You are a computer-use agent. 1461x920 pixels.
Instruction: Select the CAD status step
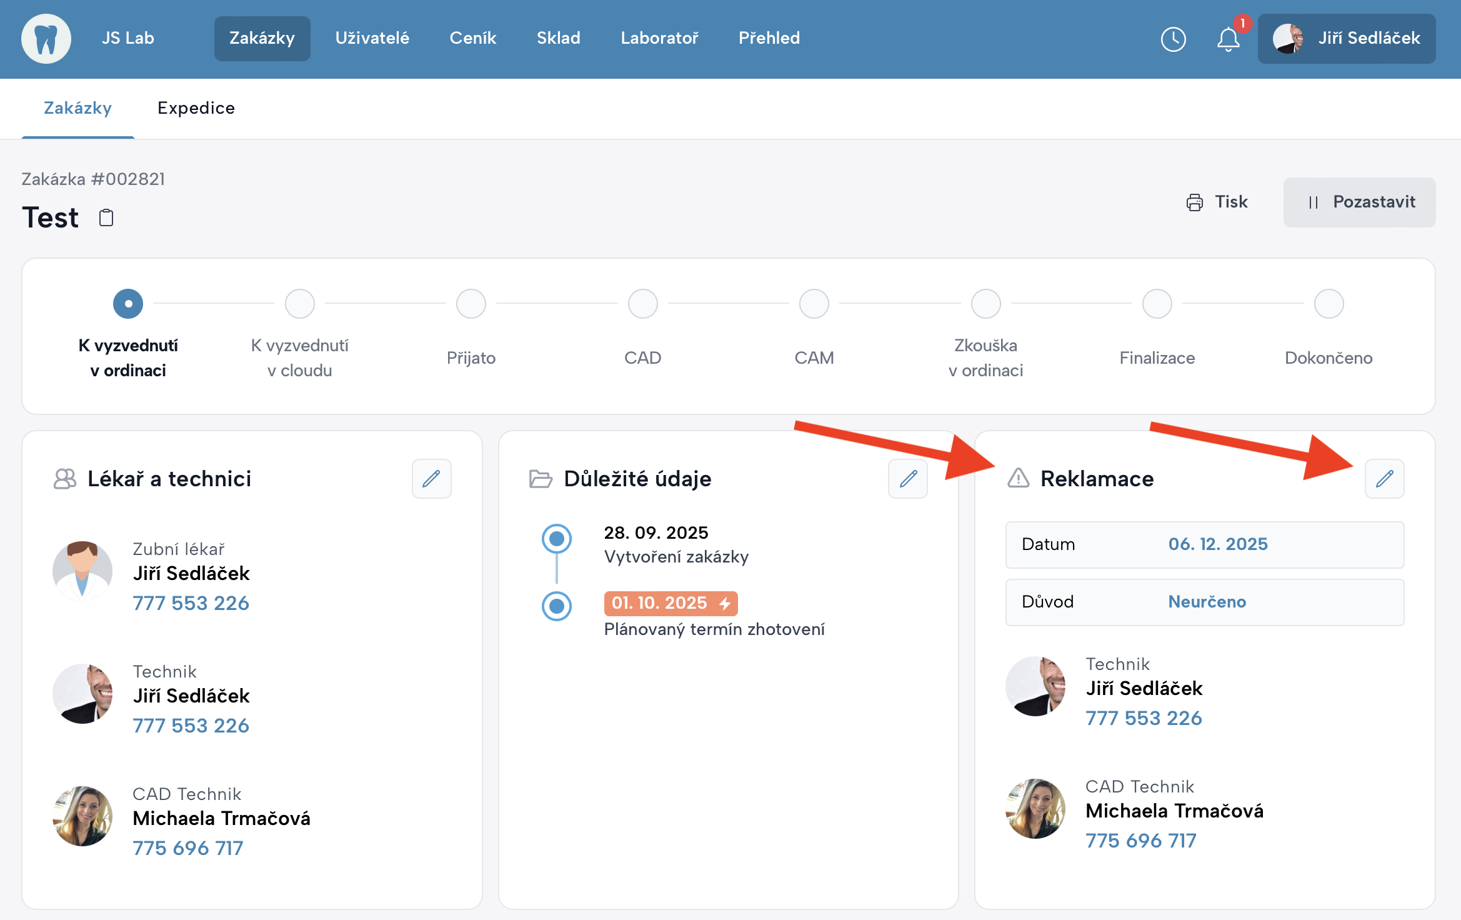point(642,304)
